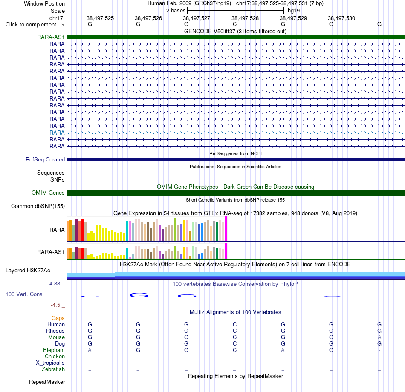This screenshot has width=405, height=392.
Task: Click the tallest G in PhyloP conservation logo
Action: pyautogui.click(x=139, y=295)
